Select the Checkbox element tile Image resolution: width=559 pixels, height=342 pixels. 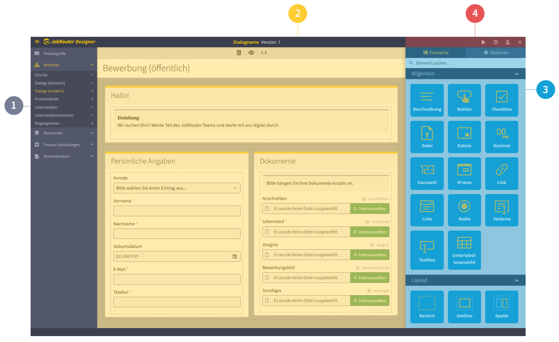pos(502,100)
